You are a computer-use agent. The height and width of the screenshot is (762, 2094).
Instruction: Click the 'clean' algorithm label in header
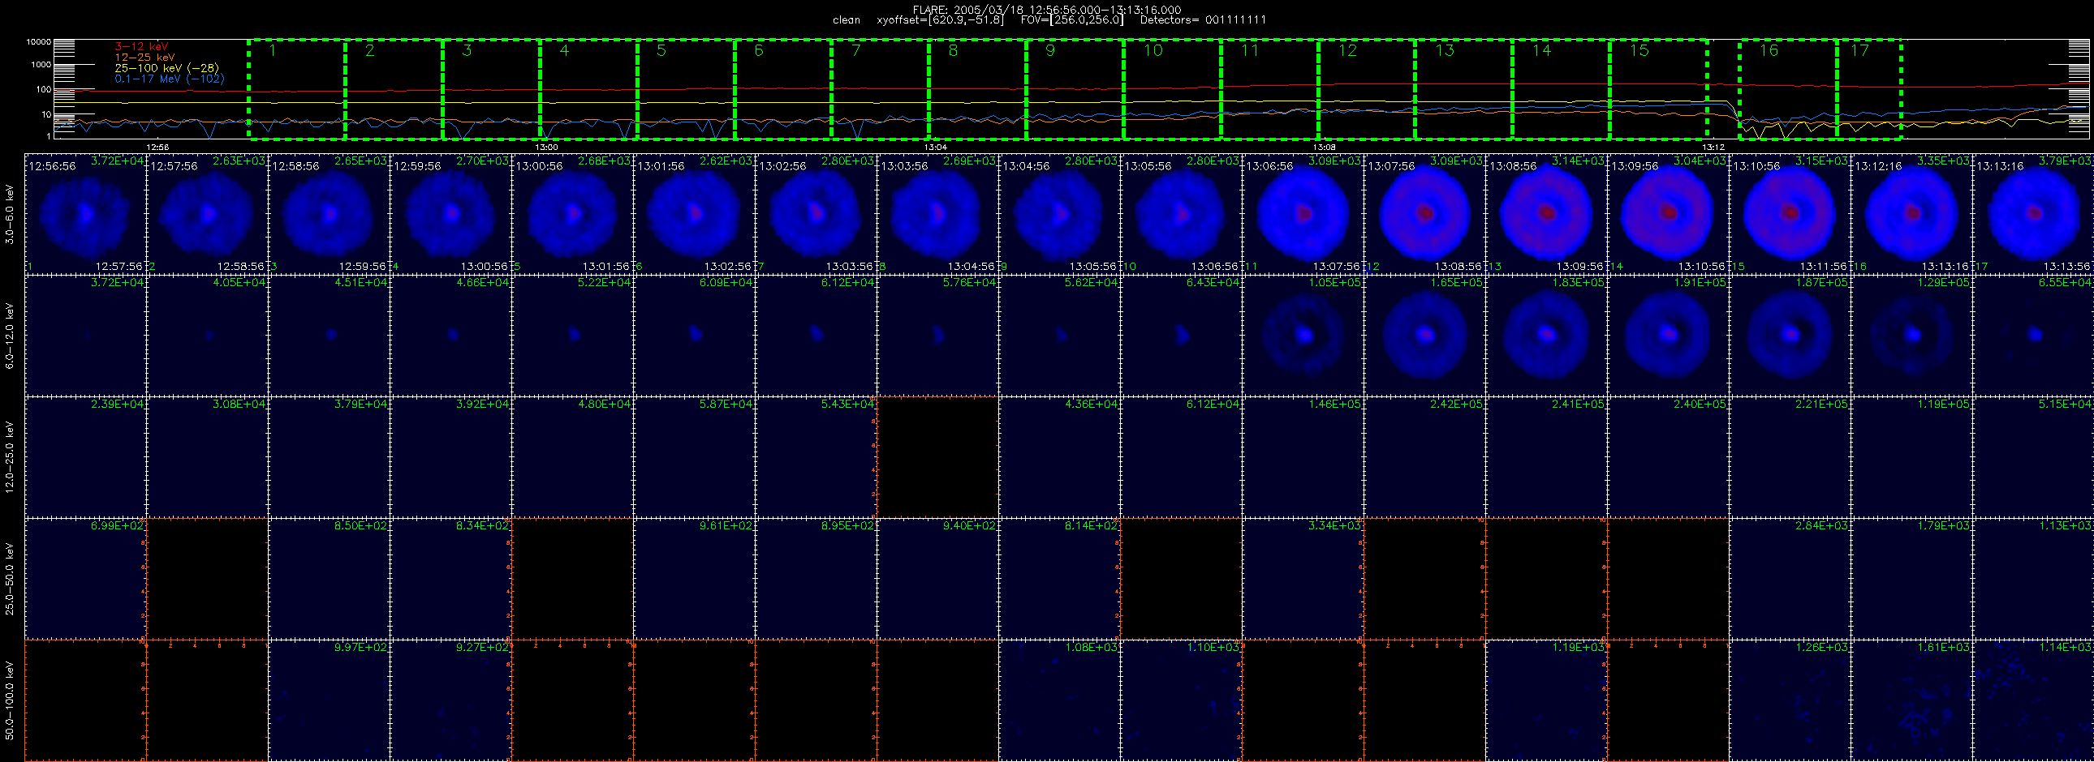(x=847, y=19)
